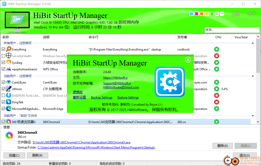Collapse the 所有用户 - 注册表项 group
Screen dimensions: 261x166
tap(253, 43)
